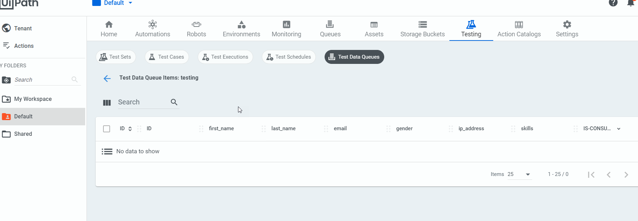The image size is (638, 221).
Task: Click the drag handle before the last_name column
Action: click(x=264, y=129)
